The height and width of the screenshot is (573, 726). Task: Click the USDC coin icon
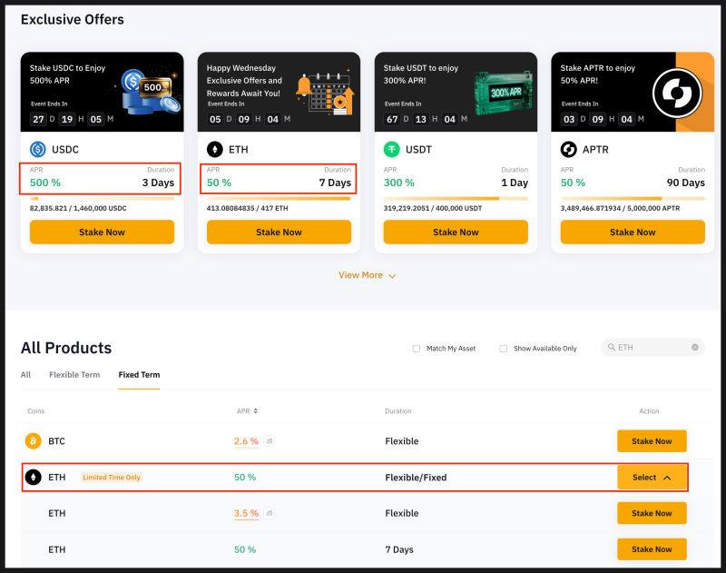[37, 150]
